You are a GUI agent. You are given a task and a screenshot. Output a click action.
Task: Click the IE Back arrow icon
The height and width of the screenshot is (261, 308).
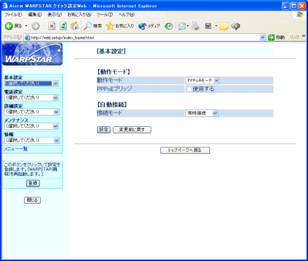[9, 26]
